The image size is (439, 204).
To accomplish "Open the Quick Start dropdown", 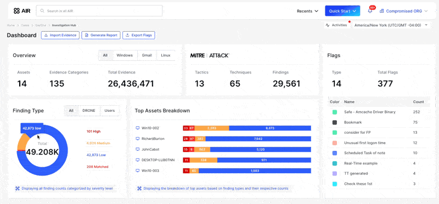I will [342, 11].
